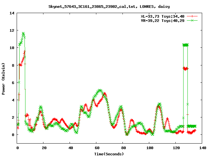The width and height of the screenshot is (209, 157).
Task: Click the y-axis tick label 2
Action: pyautogui.click(x=13, y=117)
